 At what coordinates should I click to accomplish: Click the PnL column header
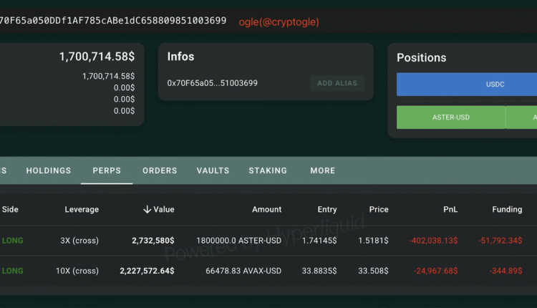click(x=450, y=210)
